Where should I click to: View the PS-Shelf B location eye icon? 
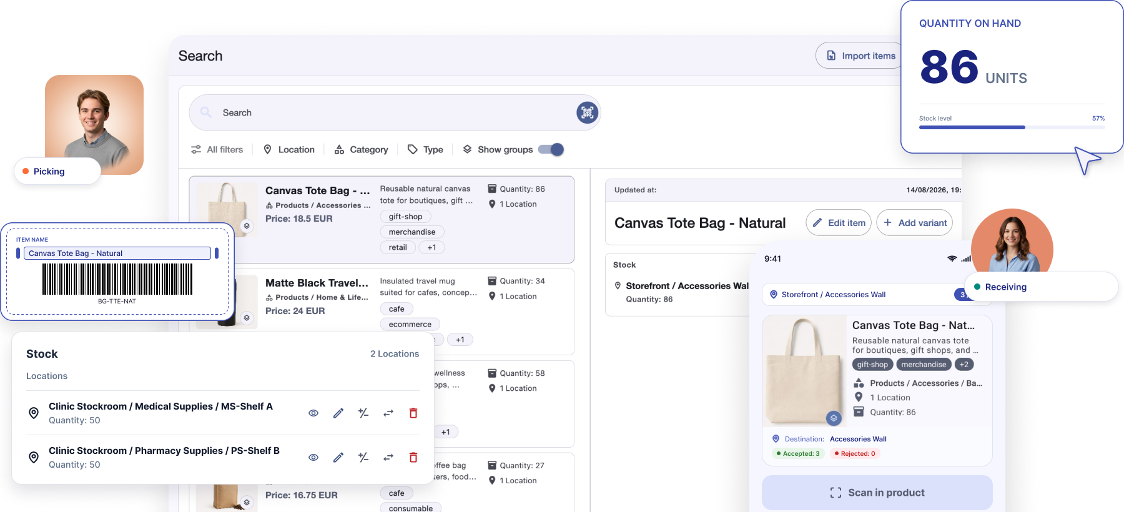313,458
